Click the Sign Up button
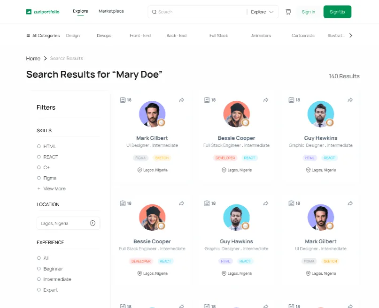Screen dimensions: 379x308 click(x=337, y=12)
